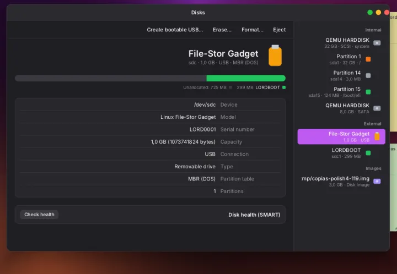This screenshot has height=274, width=397.
Task: Open the Format... action
Action: coord(253,30)
